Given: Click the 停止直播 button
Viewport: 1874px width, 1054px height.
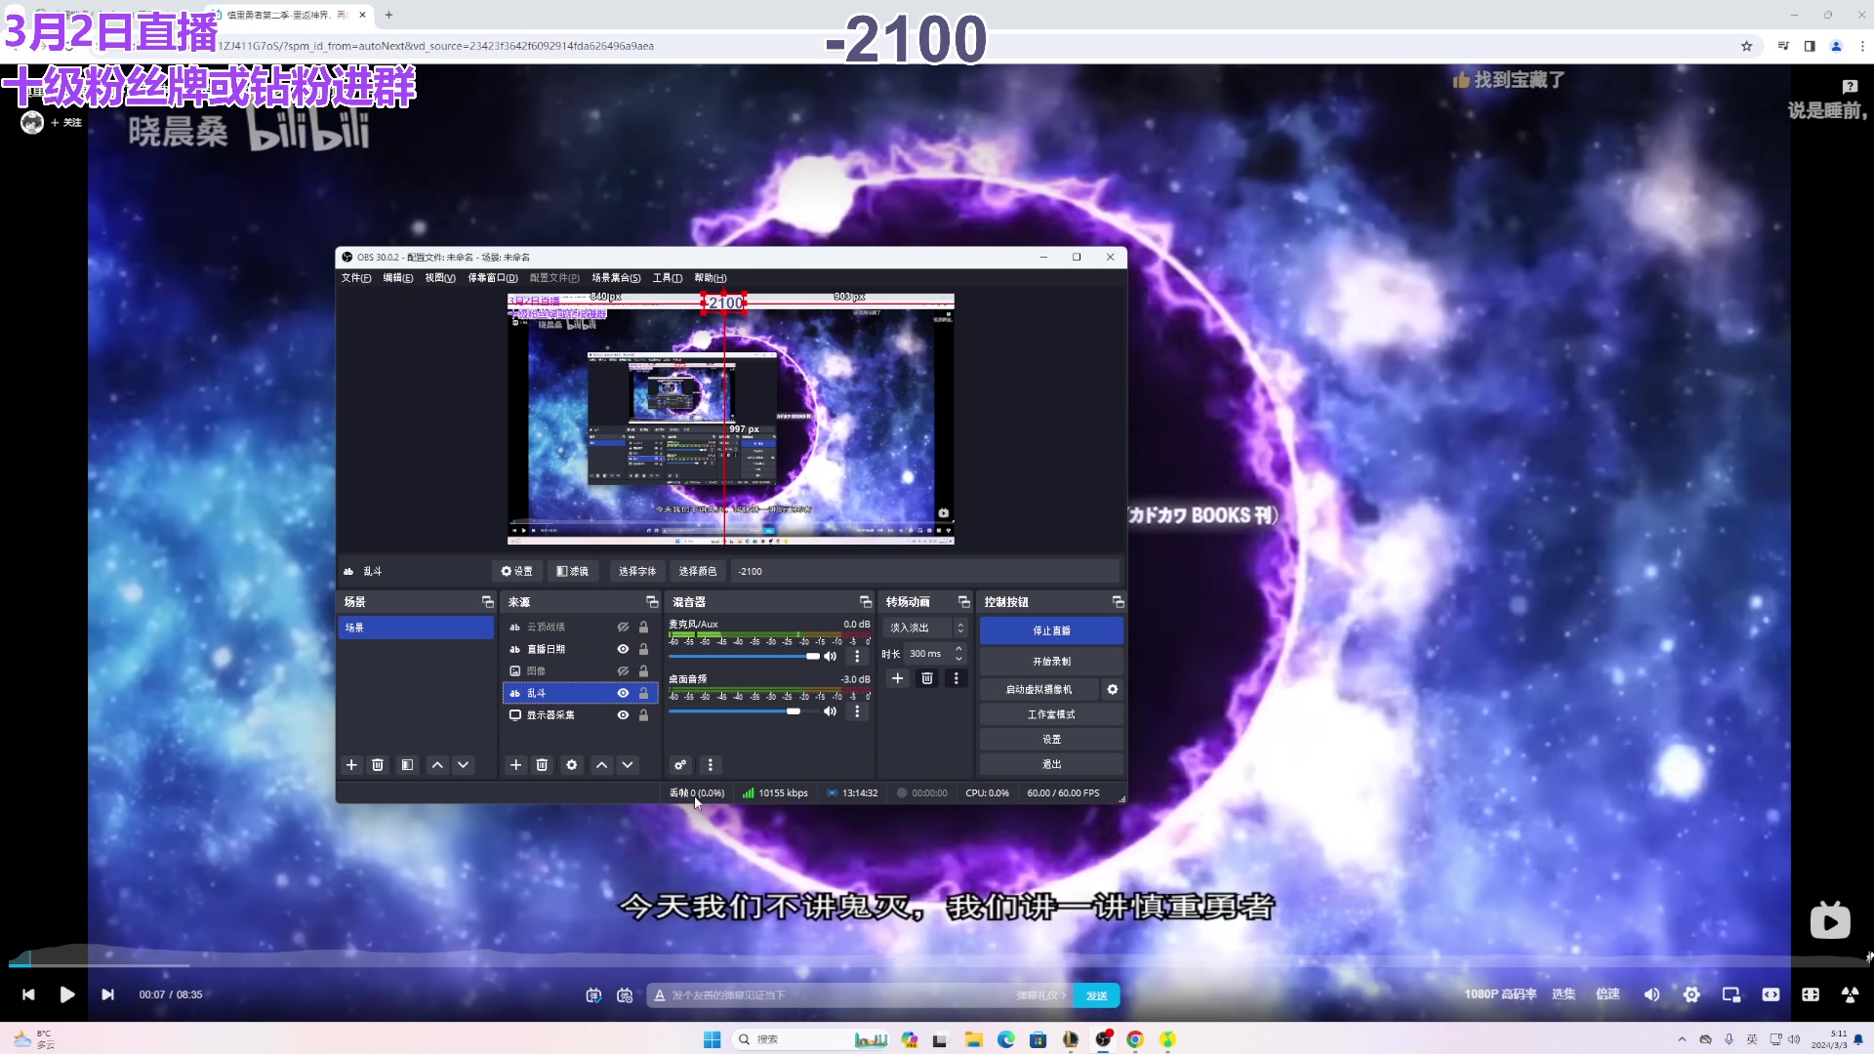Looking at the screenshot, I should coord(1051,630).
